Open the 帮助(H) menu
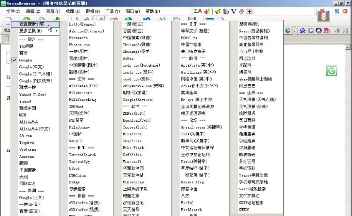Screen dimensions: 352x216 coord(153,11)
